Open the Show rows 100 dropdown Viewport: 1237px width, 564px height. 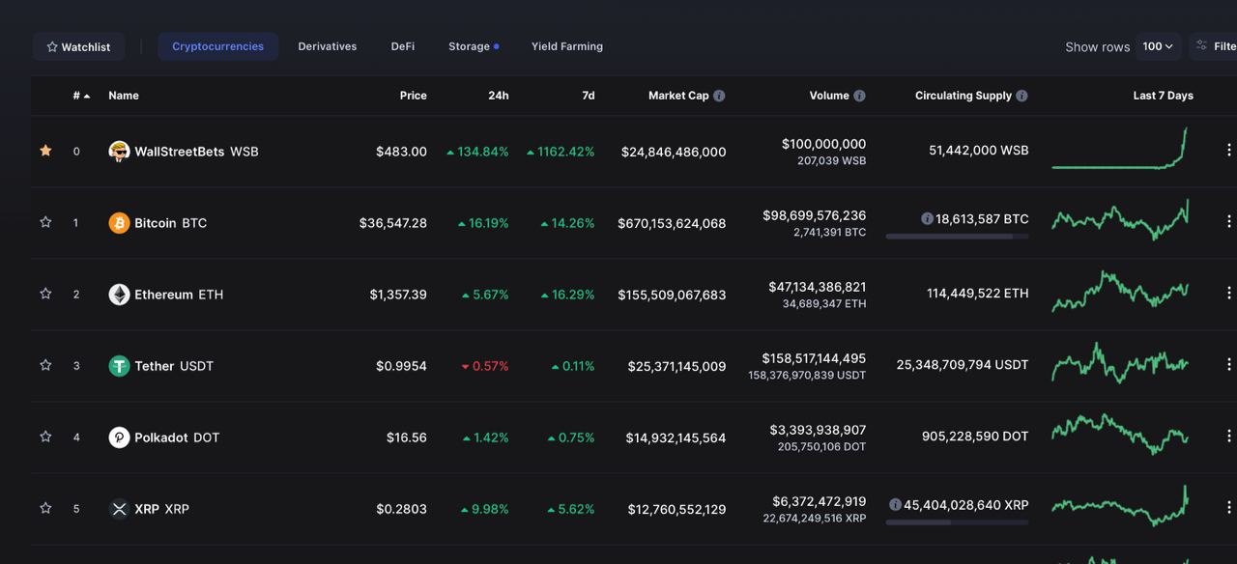click(1158, 46)
